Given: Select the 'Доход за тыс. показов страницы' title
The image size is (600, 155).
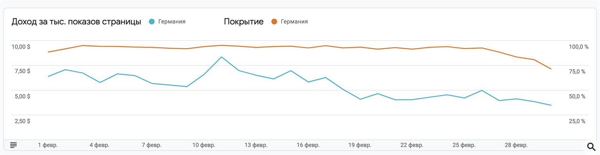Looking at the screenshot, I should [x=76, y=22].
